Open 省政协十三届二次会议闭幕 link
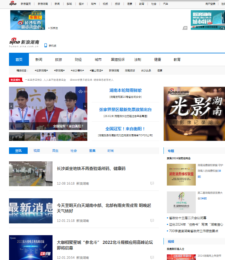This screenshot has width=225, height=260. tap(188, 218)
